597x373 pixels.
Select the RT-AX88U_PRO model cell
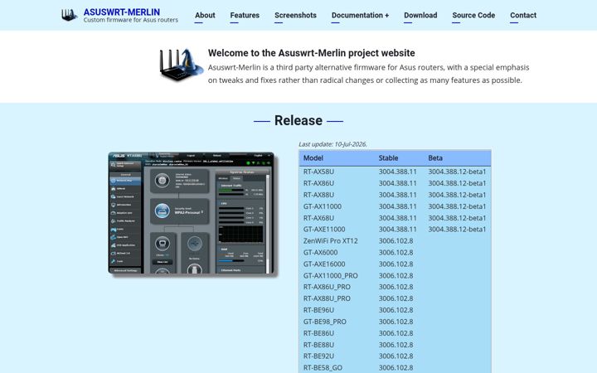[x=327, y=298]
